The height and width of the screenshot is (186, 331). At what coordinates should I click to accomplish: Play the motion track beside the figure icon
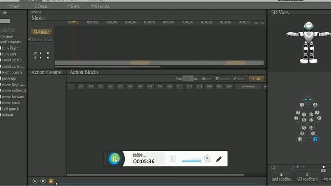(40, 58)
